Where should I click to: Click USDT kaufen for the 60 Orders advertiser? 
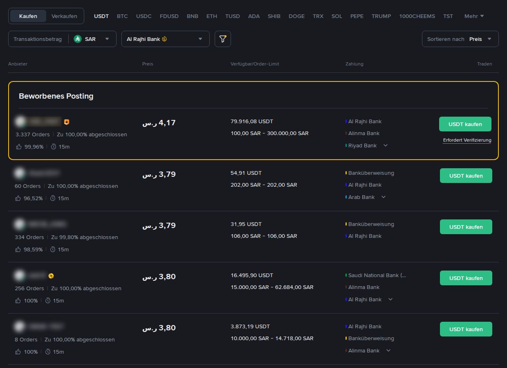466,176
